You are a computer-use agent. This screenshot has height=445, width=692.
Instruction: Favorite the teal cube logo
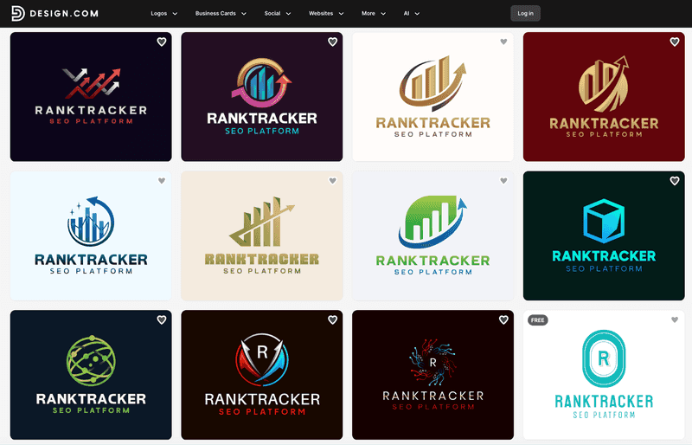[675, 181]
